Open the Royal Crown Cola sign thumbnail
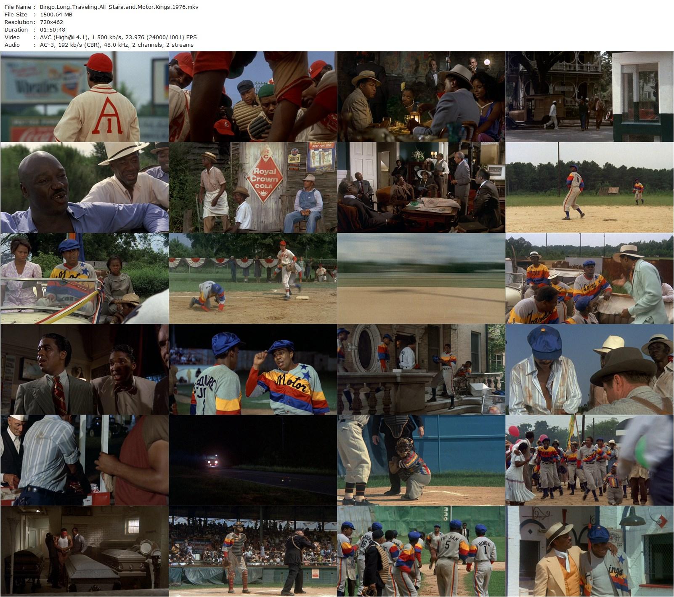This screenshot has height=597, width=674. (252, 187)
